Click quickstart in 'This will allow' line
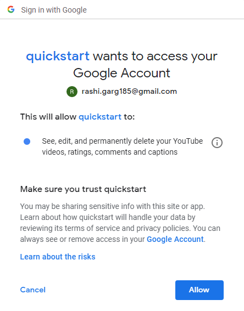Image resolution: width=244 pixels, height=311 pixels. 100,117
